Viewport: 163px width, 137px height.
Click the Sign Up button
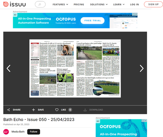click(x=153, y=4)
